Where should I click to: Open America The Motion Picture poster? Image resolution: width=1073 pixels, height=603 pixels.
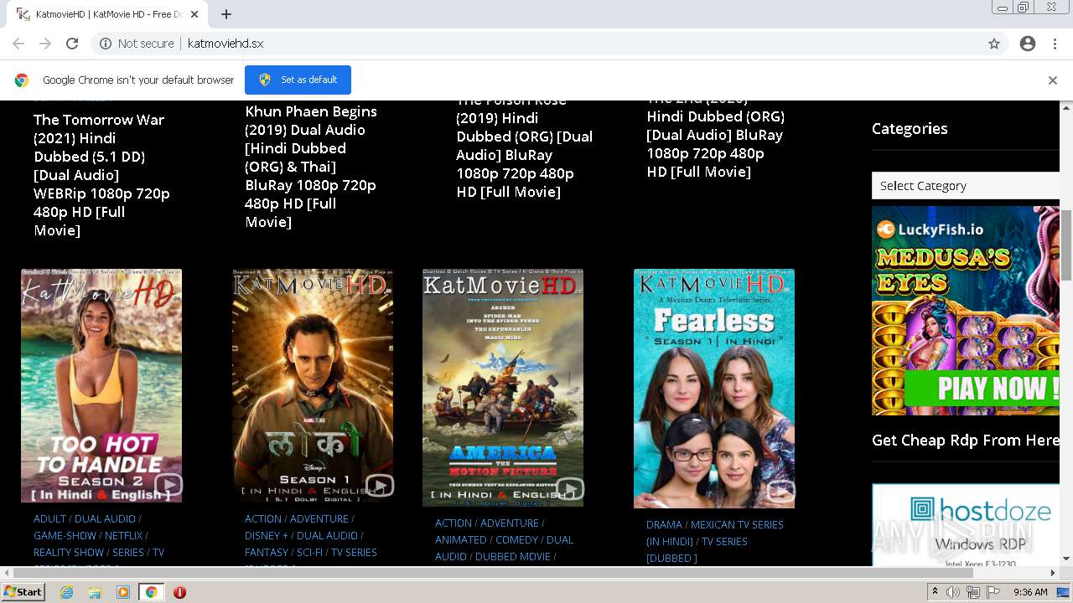tap(503, 388)
